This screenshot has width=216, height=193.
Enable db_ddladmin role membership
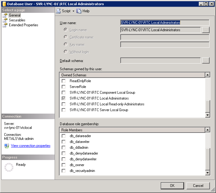pos(64,147)
